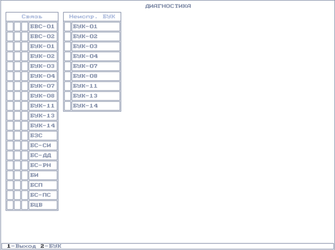Image resolution: width=335 pixels, height=250 pixels.
Task: Click БУК-02 label in Неиспр. БУК panel
Action: tap(96, 36)
